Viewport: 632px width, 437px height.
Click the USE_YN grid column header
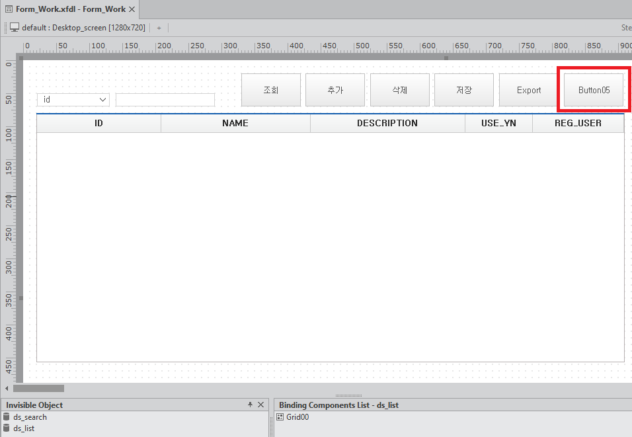[x=498, y=124]
